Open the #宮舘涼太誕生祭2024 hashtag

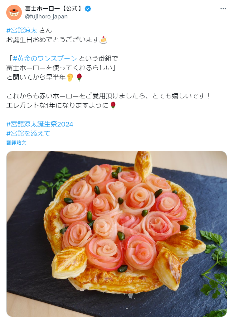click(40, 124)
